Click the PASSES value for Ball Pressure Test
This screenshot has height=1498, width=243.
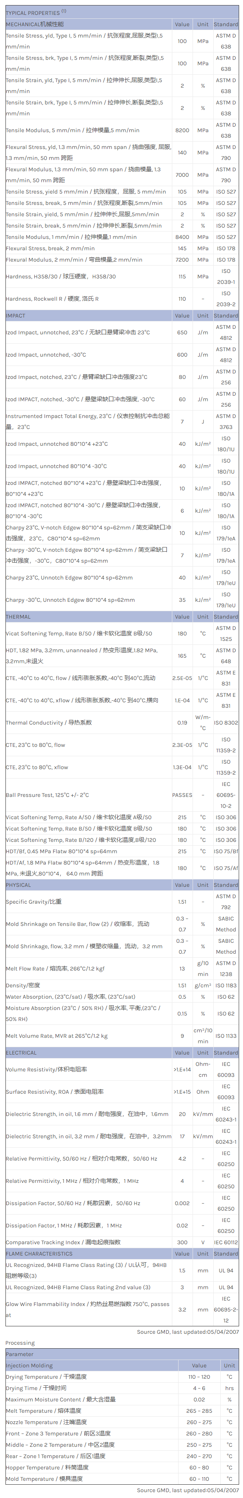point(182,795)
